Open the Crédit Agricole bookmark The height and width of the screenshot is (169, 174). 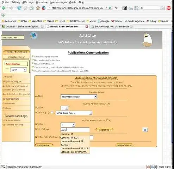(x=135, y=21)
